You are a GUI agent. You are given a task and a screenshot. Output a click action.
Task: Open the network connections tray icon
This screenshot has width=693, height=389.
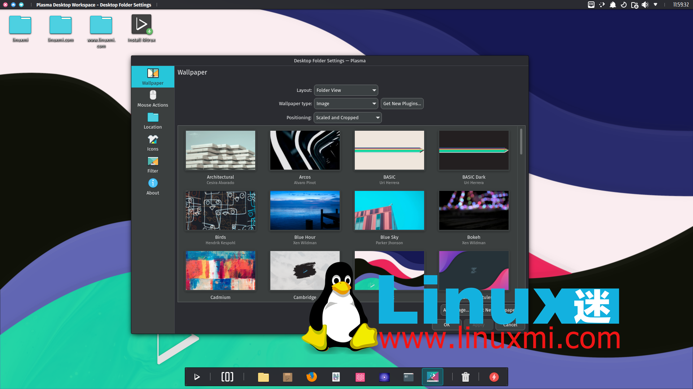[x=591, y=5]
